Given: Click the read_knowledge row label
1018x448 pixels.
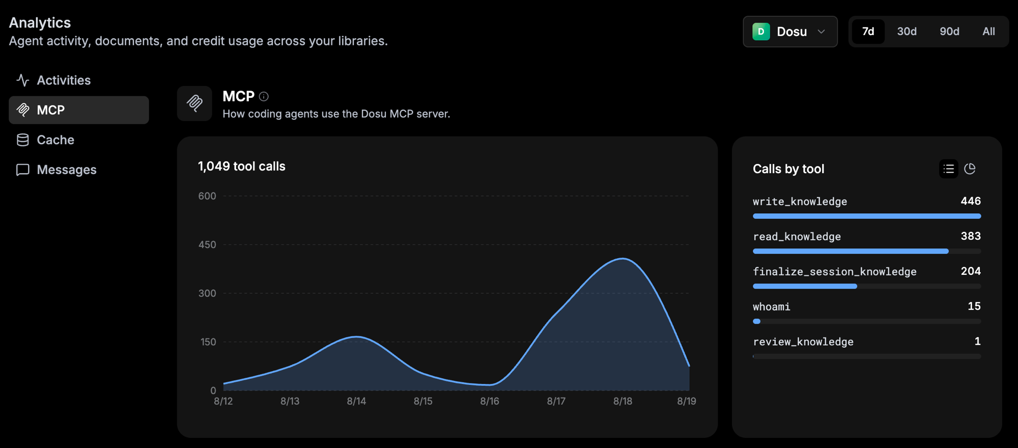Looking at the screenshot, I should click(797, 237).
